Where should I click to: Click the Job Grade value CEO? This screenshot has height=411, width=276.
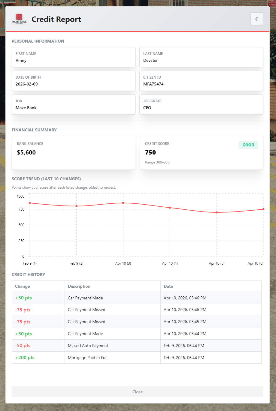(147, 108)
